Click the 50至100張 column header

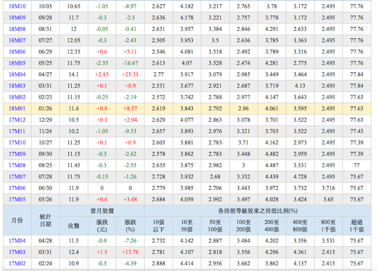(215, 226)
